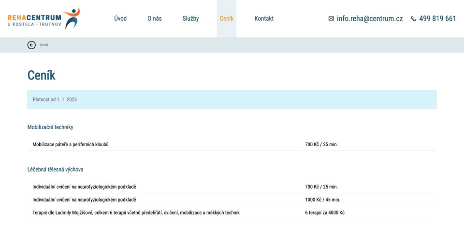Click the phone handset icon
The height and width of the screenshot is (228, 464).
click(413, 19)
